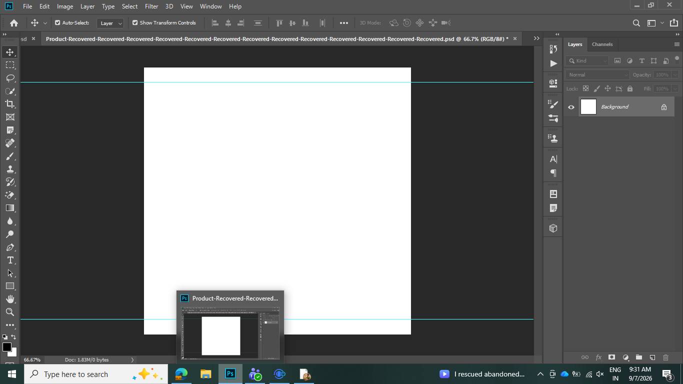Open the Auto-Select Layer dropdown
This screenshot has width=683, height=384.
click(110, 23)
